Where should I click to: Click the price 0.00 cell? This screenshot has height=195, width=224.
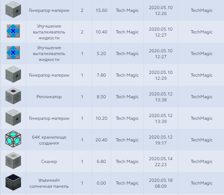click(101, 183)
